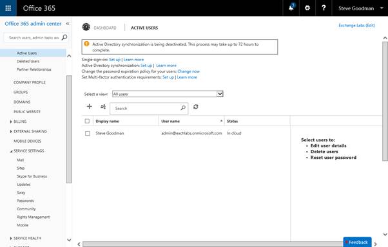Open Sway under Service Settings
The width and height of the screenshot is (388, 247).
[21, 193]
